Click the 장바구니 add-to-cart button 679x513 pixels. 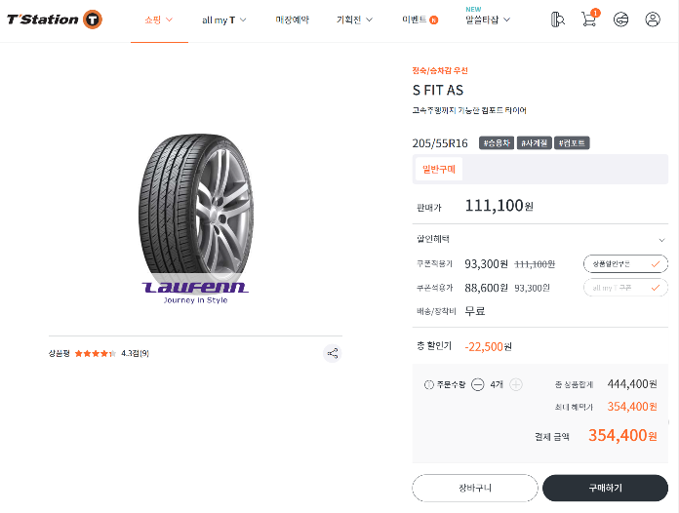[x=474, y=488]
